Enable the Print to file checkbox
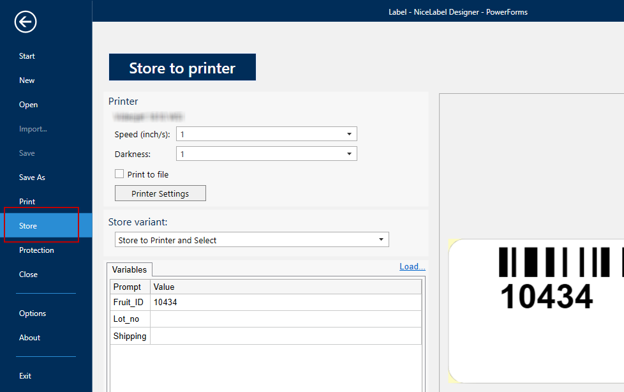Image resolution: width=624 pixels, height=392 pixels. point(119,174)
